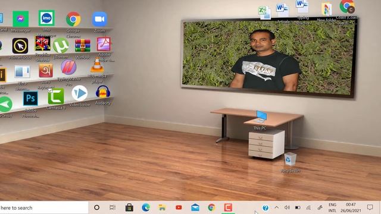Open Task View from the taskbar

[x=113, y=207]
